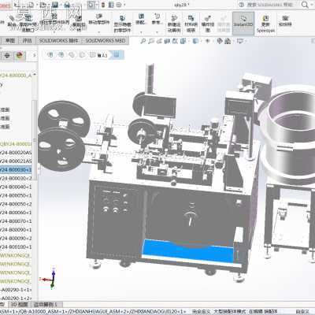Click the 新建运动算例 tool
The height and width of the screenshot is (315, 315).
[174, 24]
